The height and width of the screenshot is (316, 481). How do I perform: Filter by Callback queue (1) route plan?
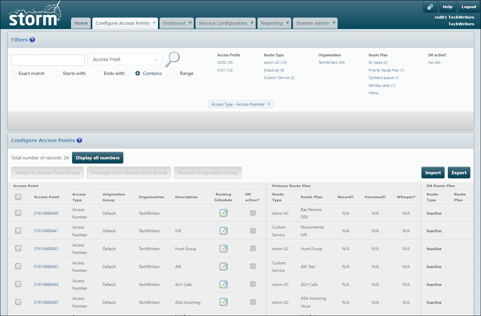click(384, 78)
